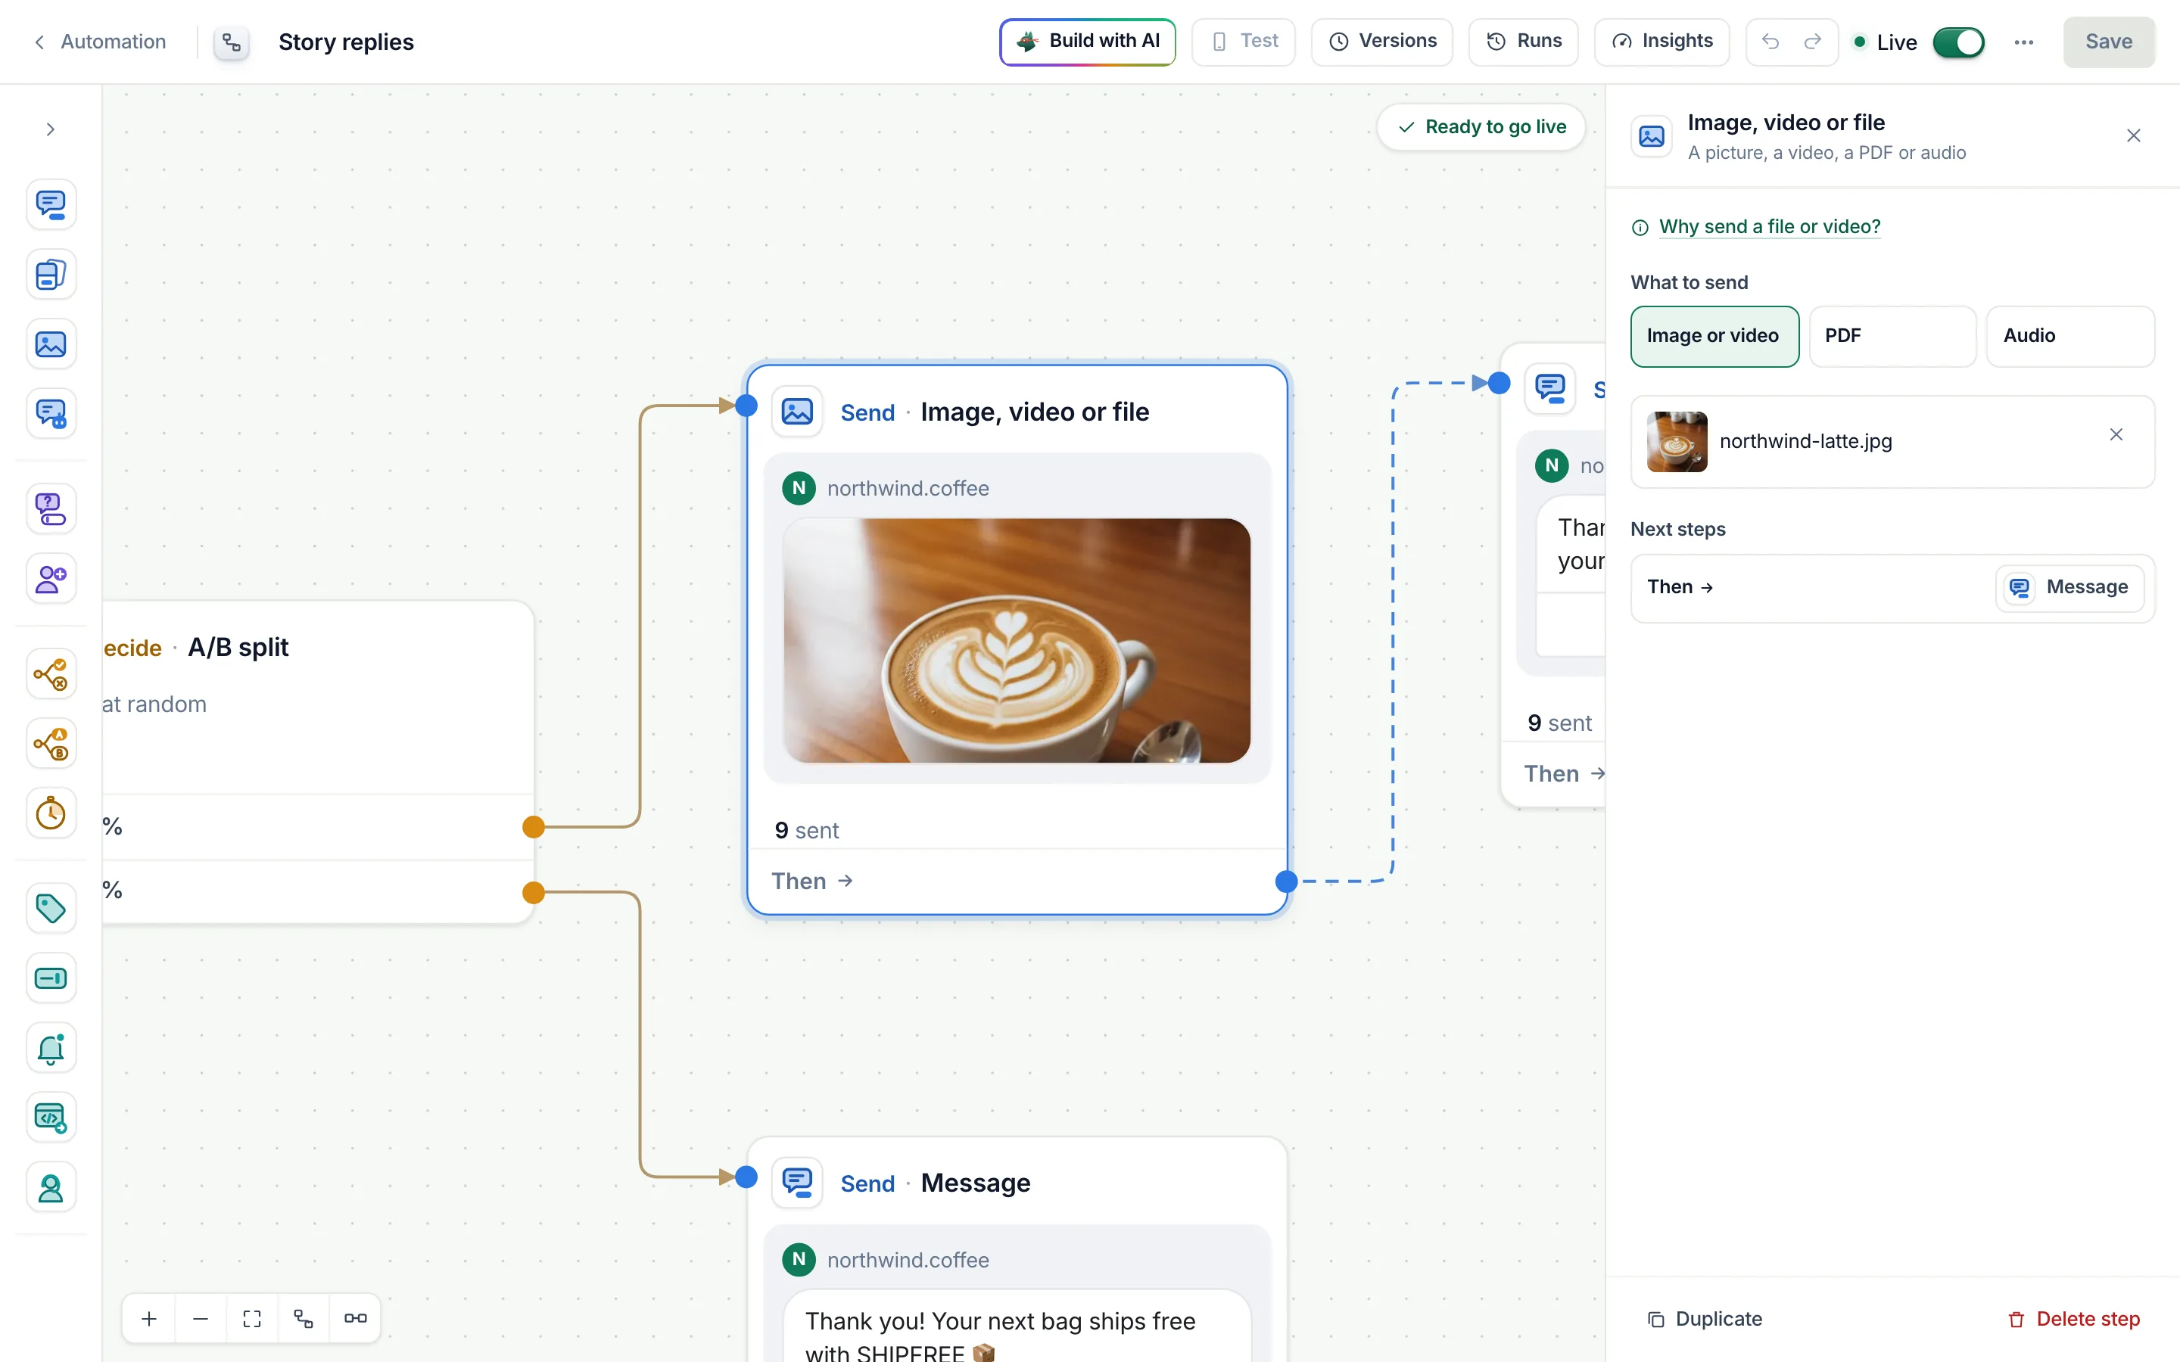Open the code request sidebar icon
The width and height of the screenshot is (2180, 1362).
coord(51,1118)
